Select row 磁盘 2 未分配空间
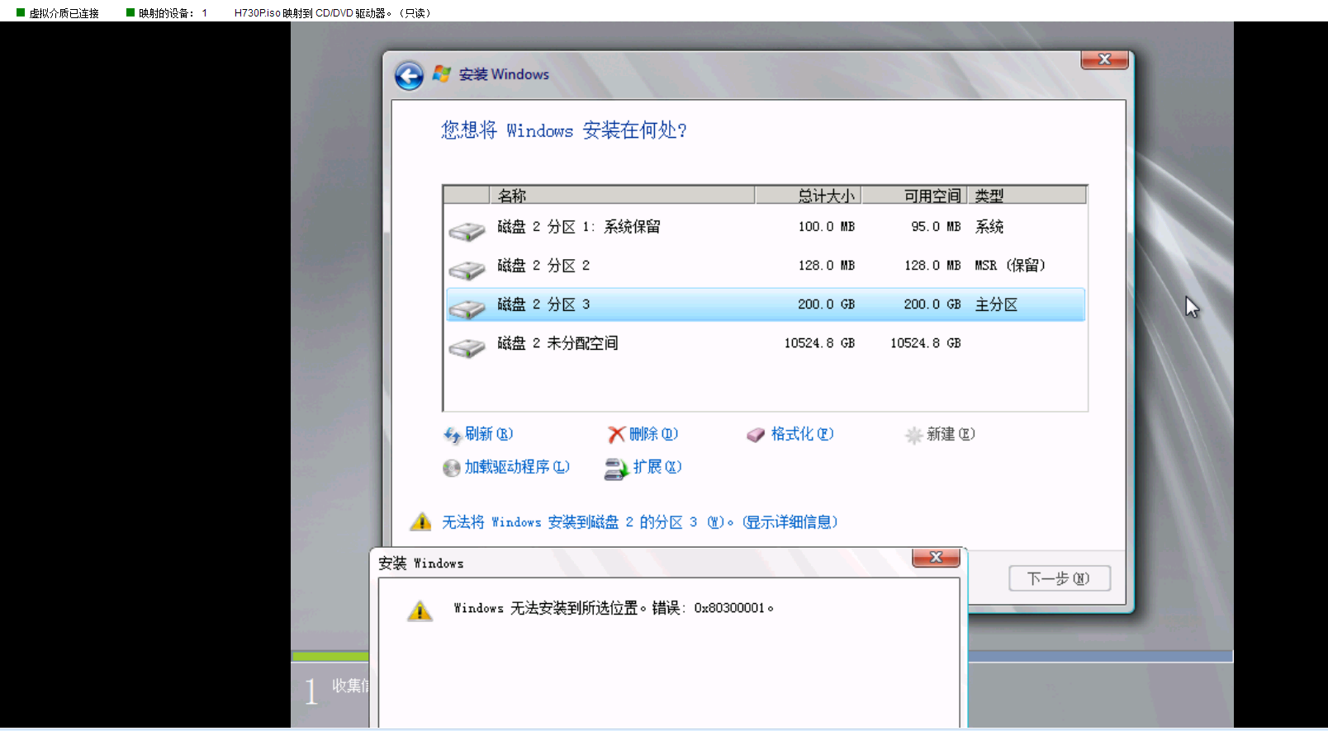 click(766, 343)
